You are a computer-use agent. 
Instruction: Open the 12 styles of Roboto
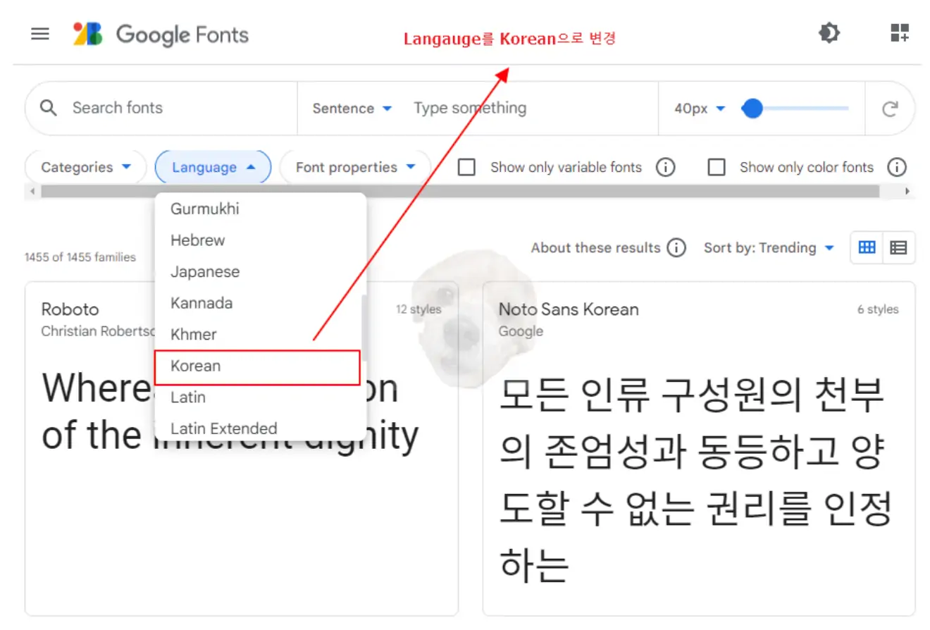[421, 309]
